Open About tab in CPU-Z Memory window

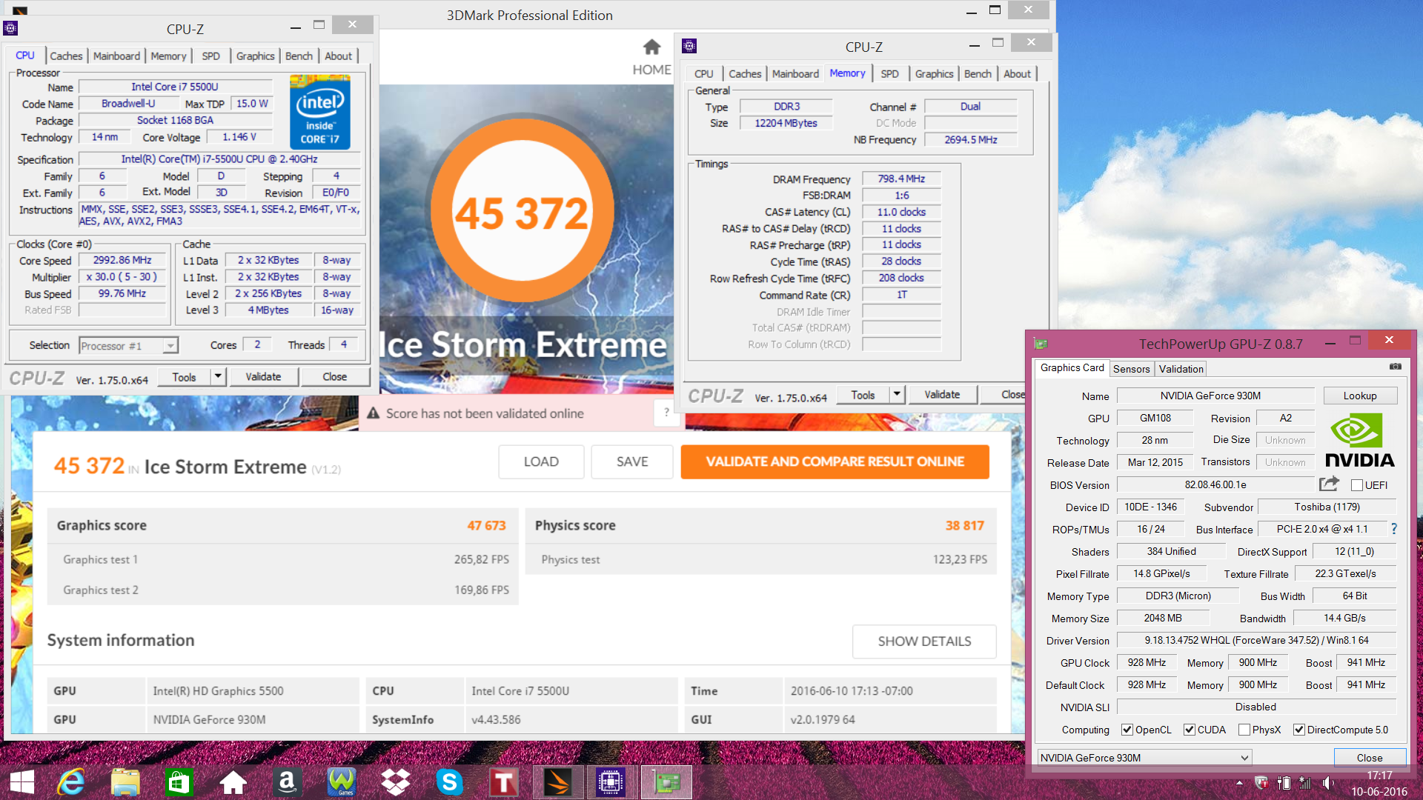click(1017, 73)
